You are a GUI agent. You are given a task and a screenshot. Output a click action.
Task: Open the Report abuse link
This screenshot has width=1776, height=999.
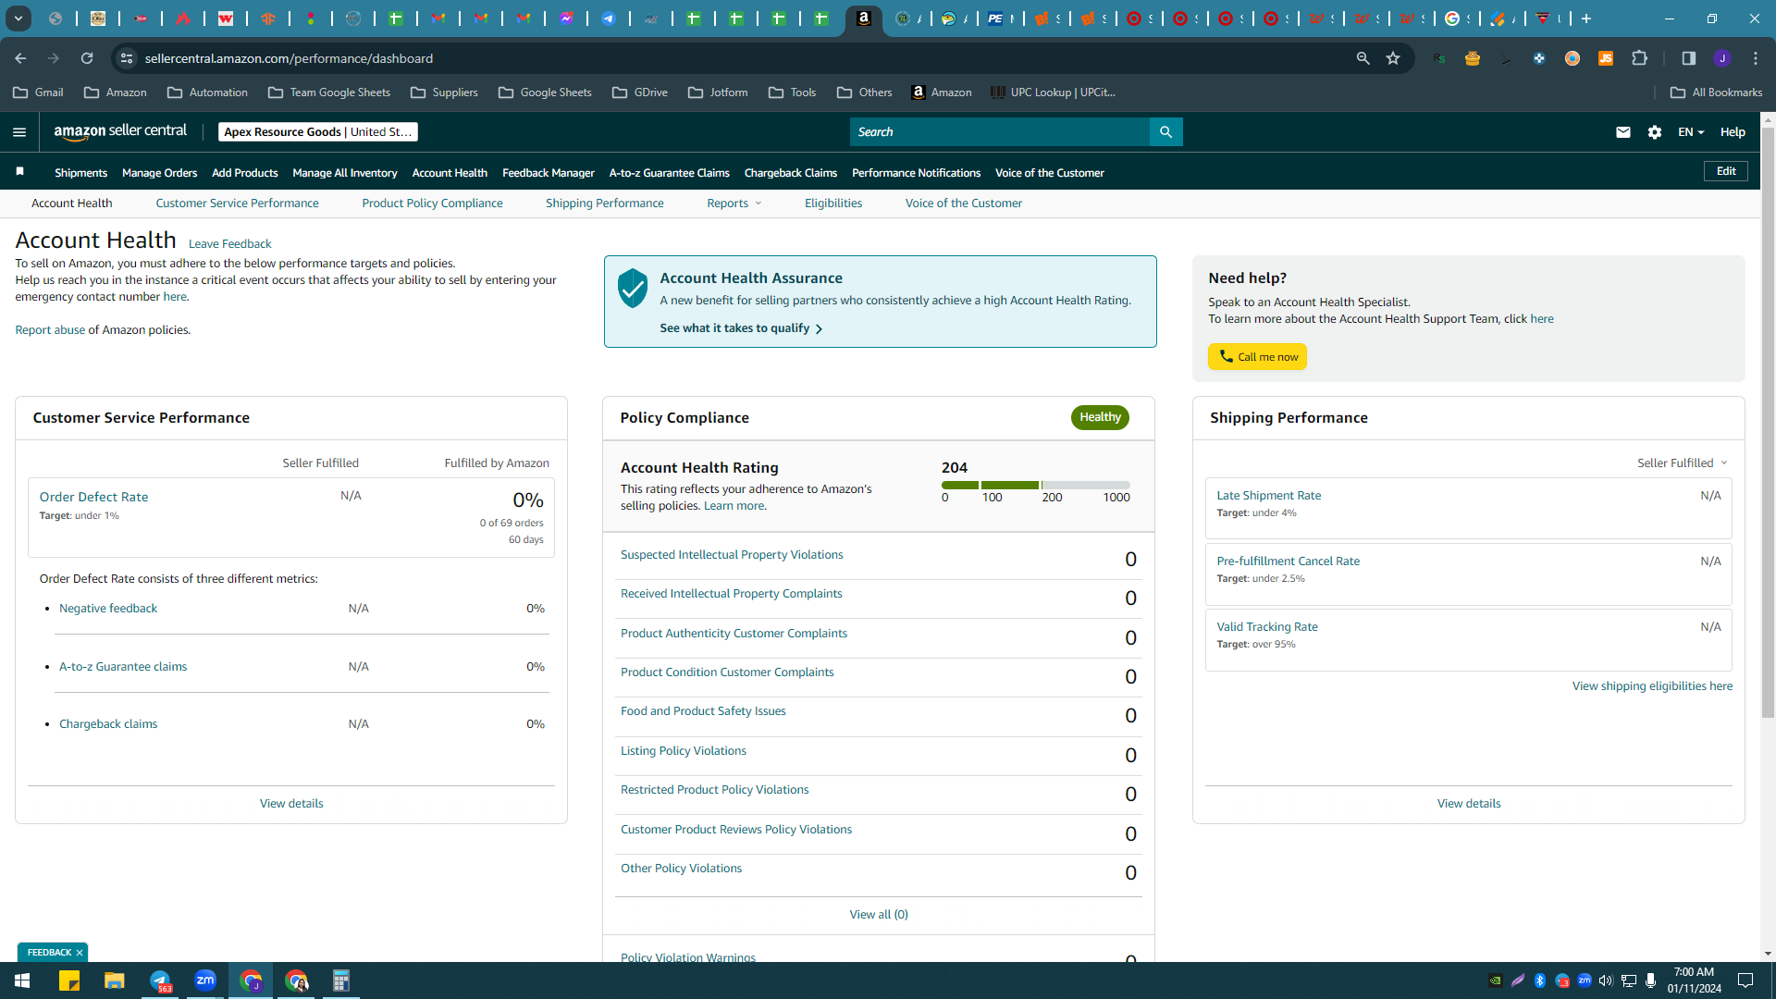(x=50, y=330)
